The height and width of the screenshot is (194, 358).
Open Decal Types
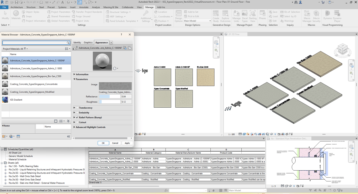(245, 16)
